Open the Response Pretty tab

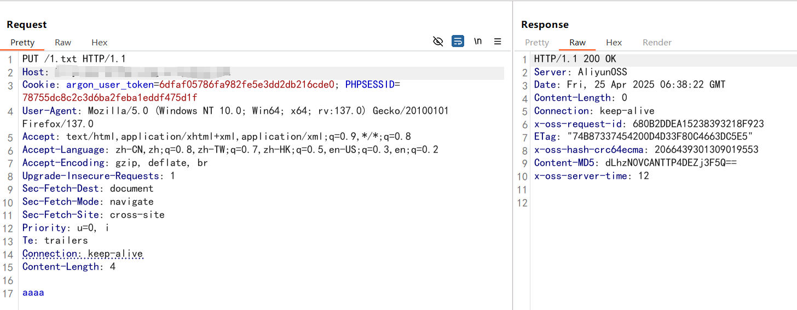tap(537, 42)
